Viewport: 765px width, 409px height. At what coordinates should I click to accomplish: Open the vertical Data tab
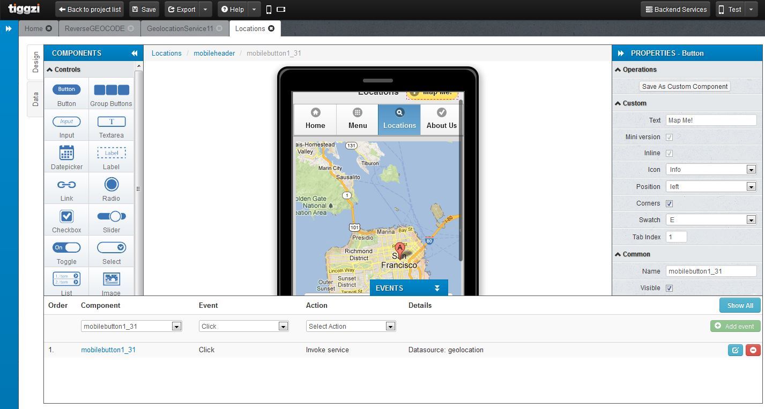(35, 99)
